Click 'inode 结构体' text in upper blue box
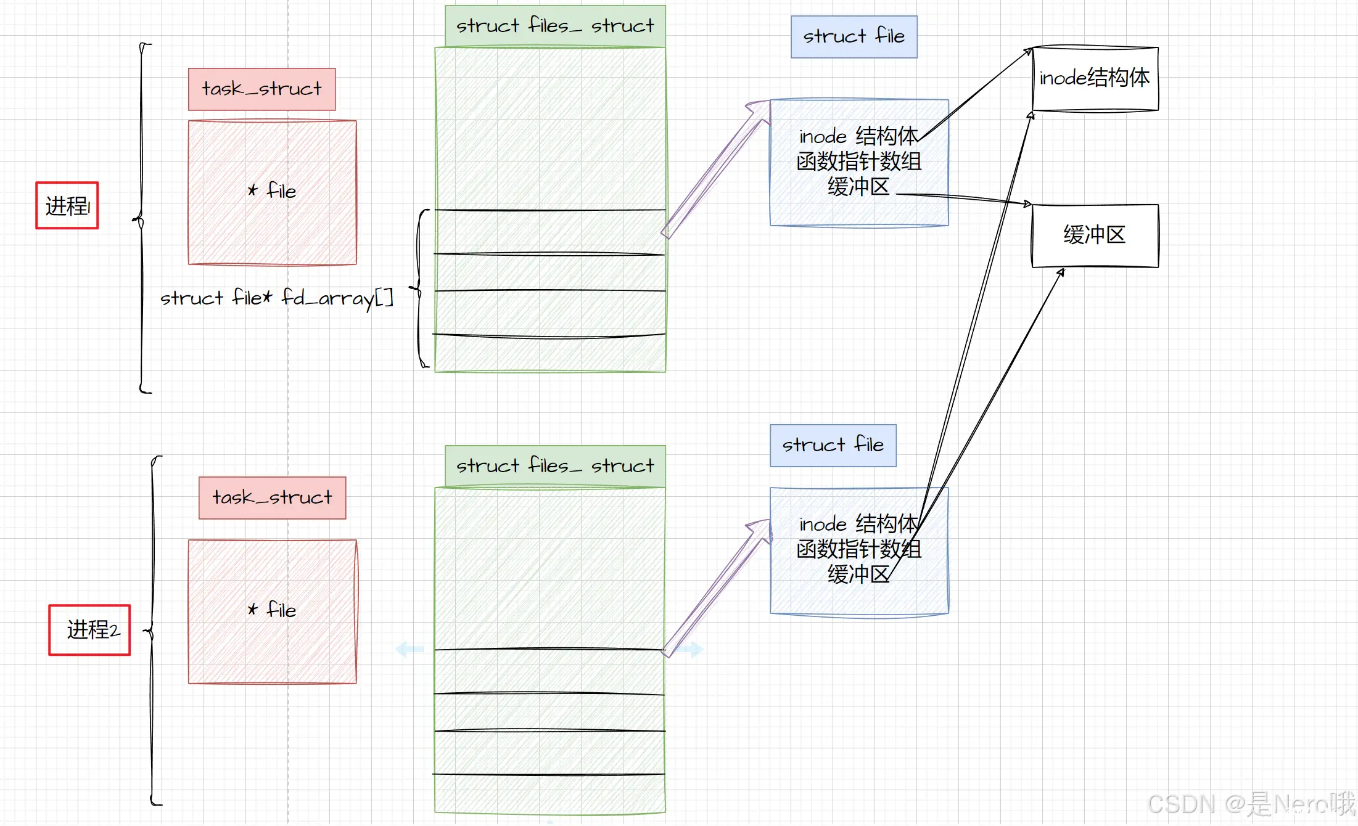The image size is (1358, 826). [859, 136]
